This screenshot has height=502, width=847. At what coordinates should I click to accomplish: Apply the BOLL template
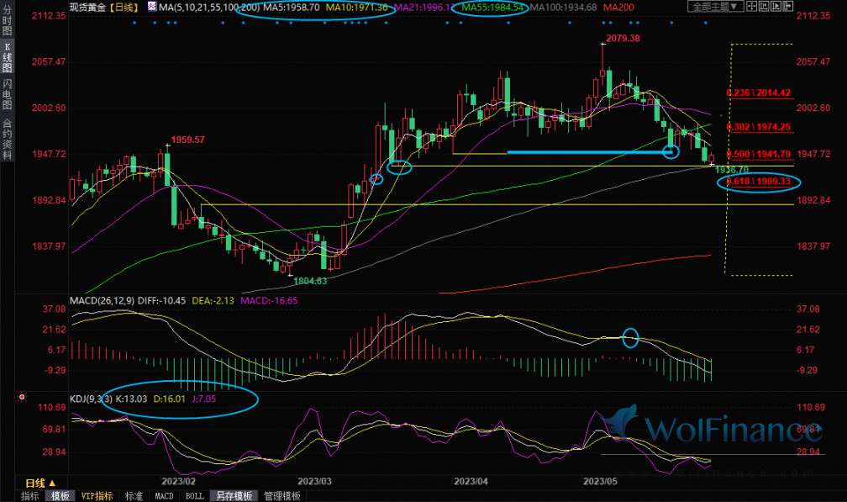pyautogui.click(x=194, y=496)
